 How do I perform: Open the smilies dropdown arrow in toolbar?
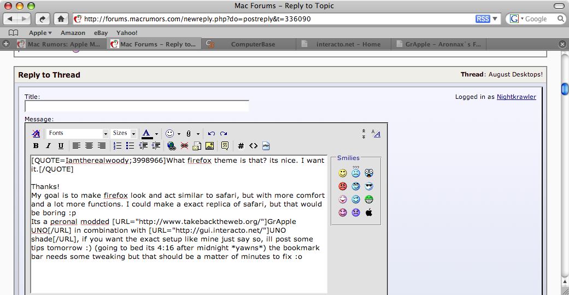point(179,134)
